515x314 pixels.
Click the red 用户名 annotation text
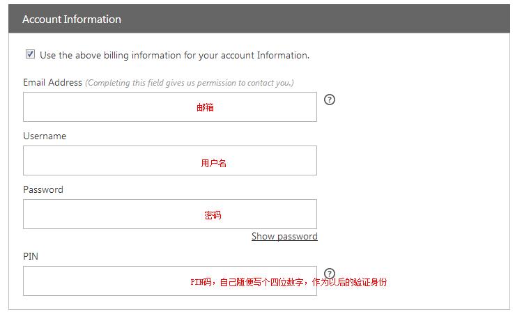(x=214, y=163)
